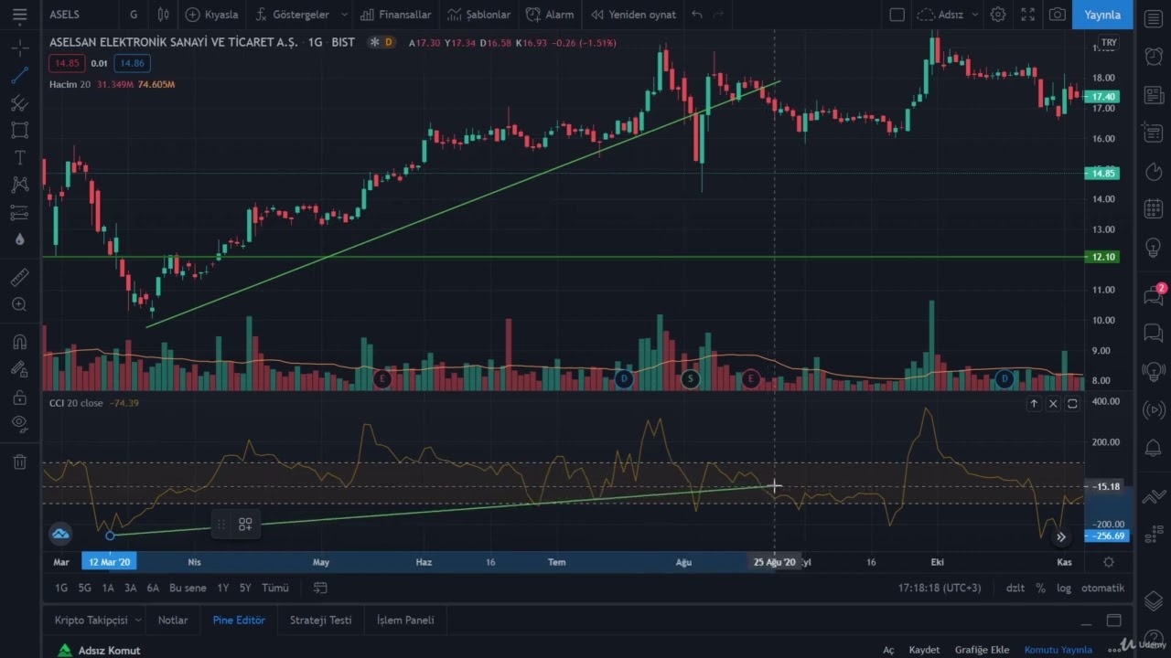Select the trend line drawing tool

(x=19, y=75)
